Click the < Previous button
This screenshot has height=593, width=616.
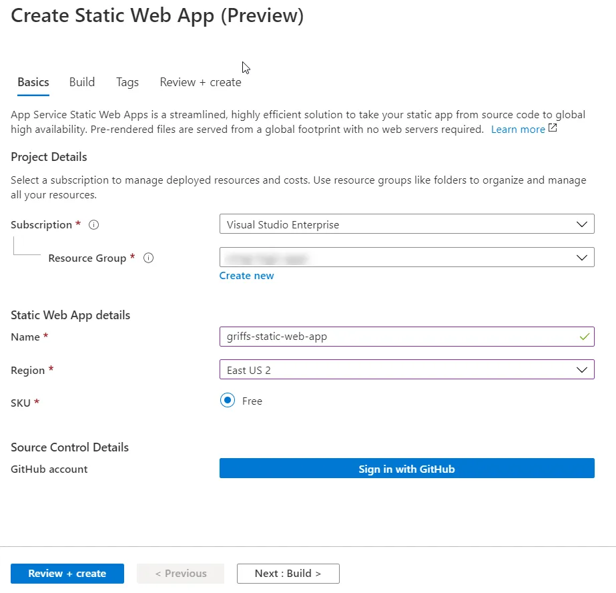click(x=180, y=574)
